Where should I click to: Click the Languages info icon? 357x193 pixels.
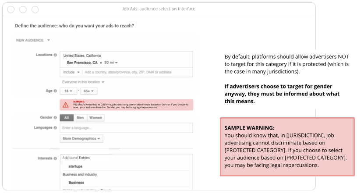point(55,128)
